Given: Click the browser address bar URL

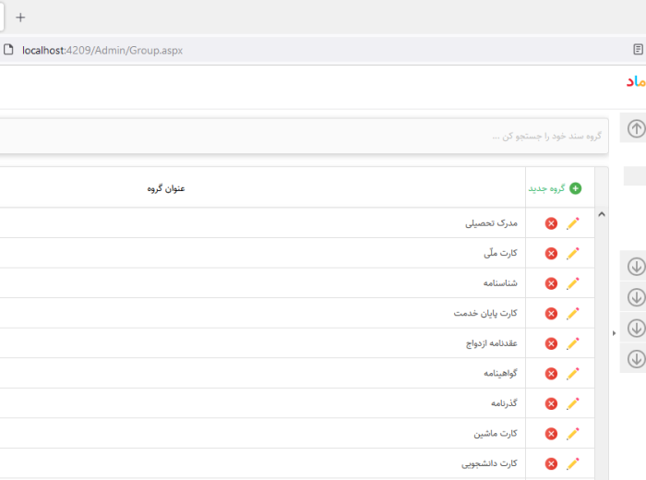Looking at the screenshot, I should tap(102, 50).
